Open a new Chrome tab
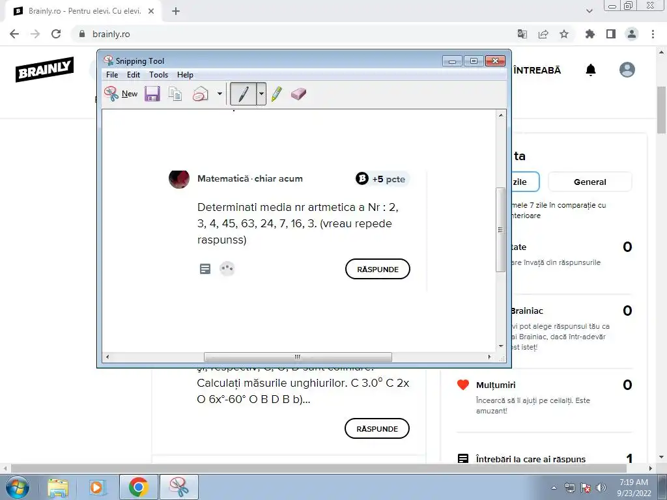 click(176, 11)
